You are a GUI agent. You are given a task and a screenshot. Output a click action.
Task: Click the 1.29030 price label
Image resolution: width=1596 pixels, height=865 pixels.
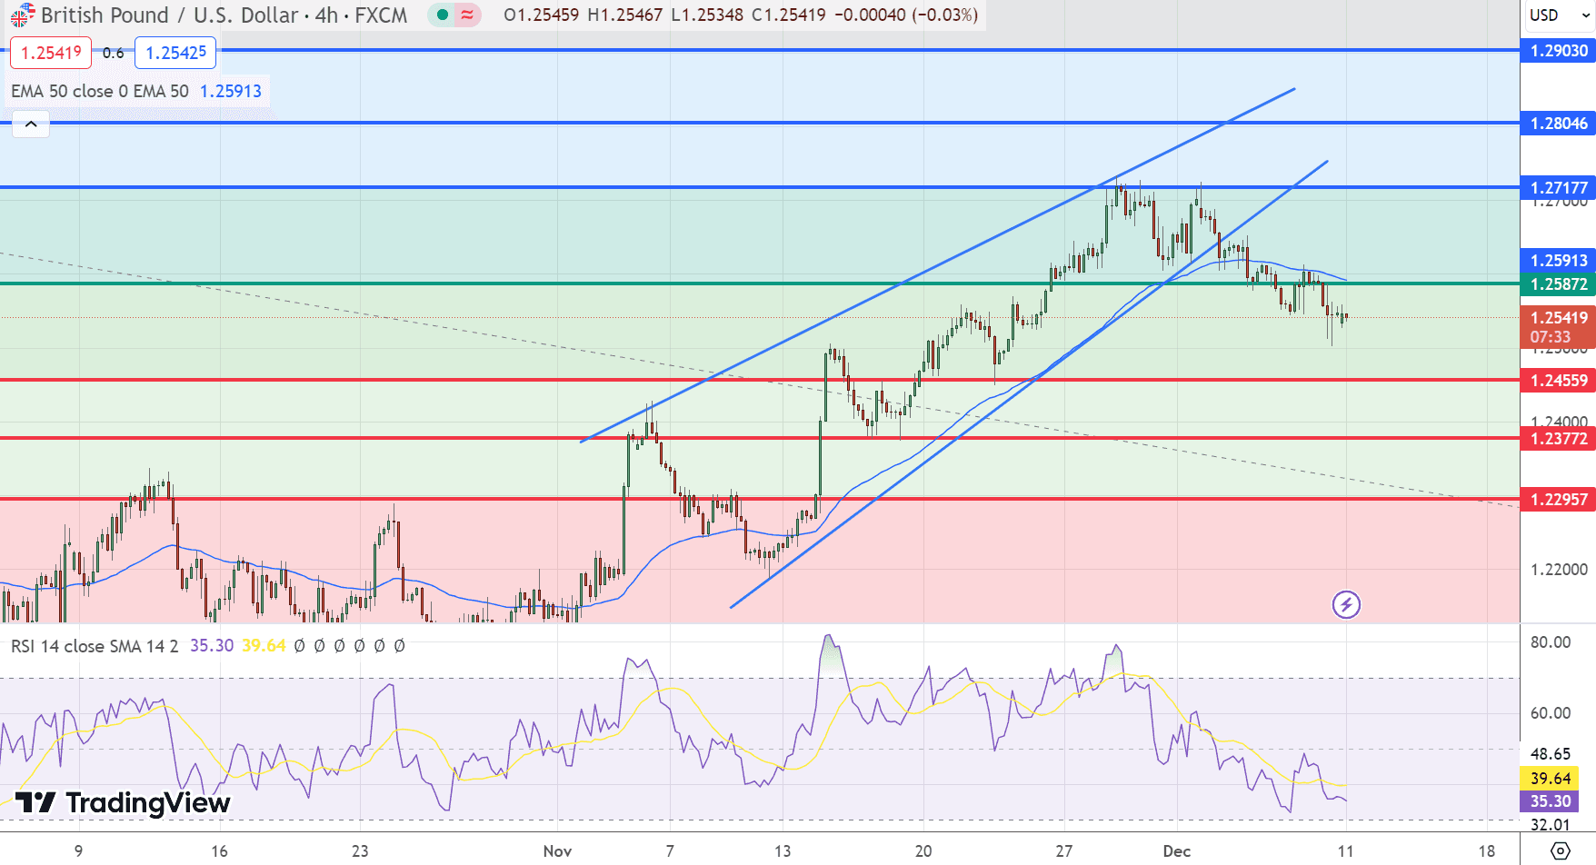(1558, 51)
